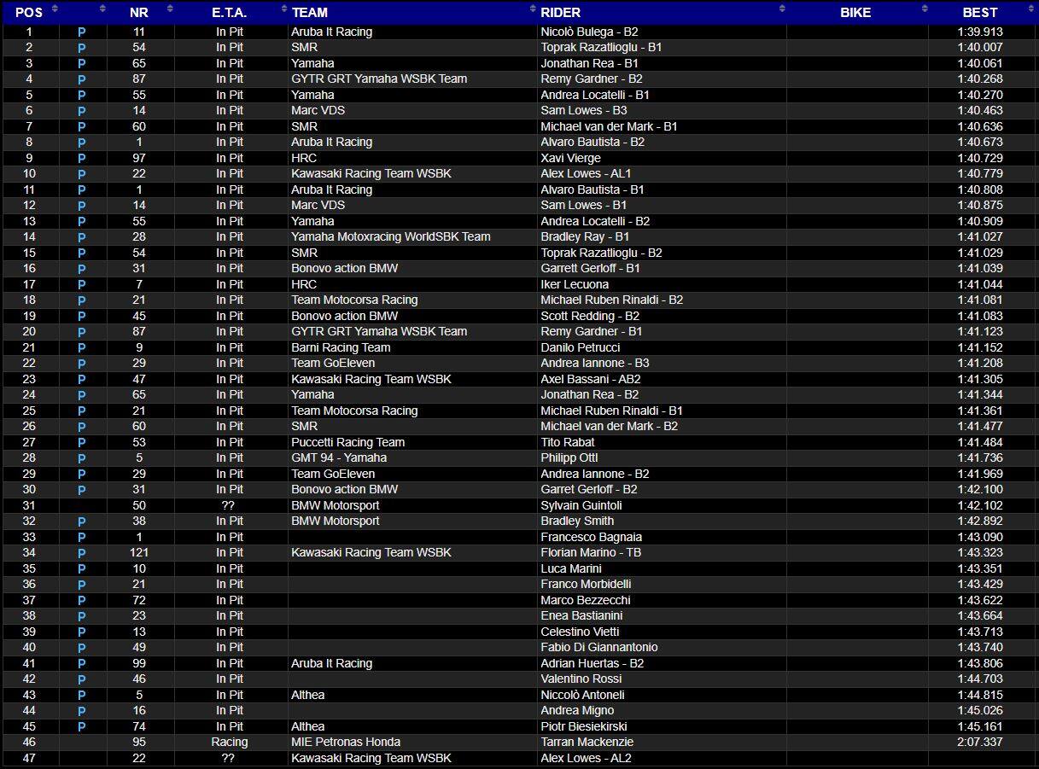Click the P icon in Jonathan Rea - B1 row
Viewport: 1039px width, 769px height.
pyautogui.click(x=82, y=64)
